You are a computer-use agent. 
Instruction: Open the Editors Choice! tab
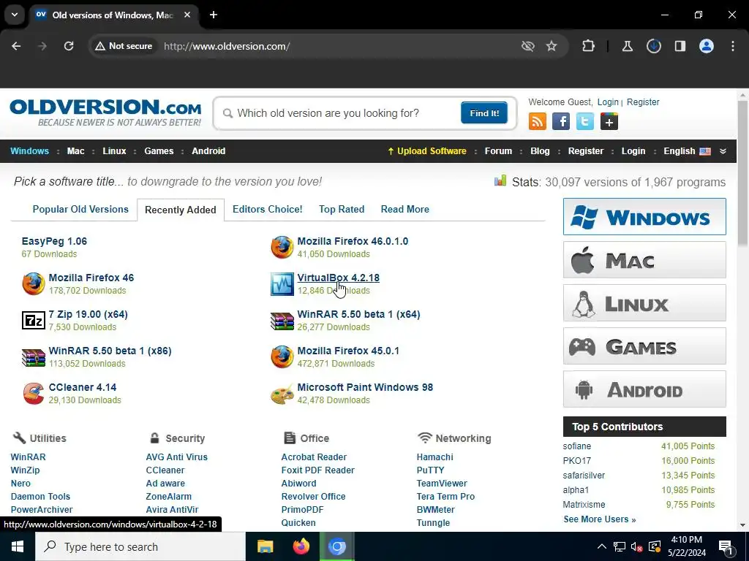tap(268, 210)
